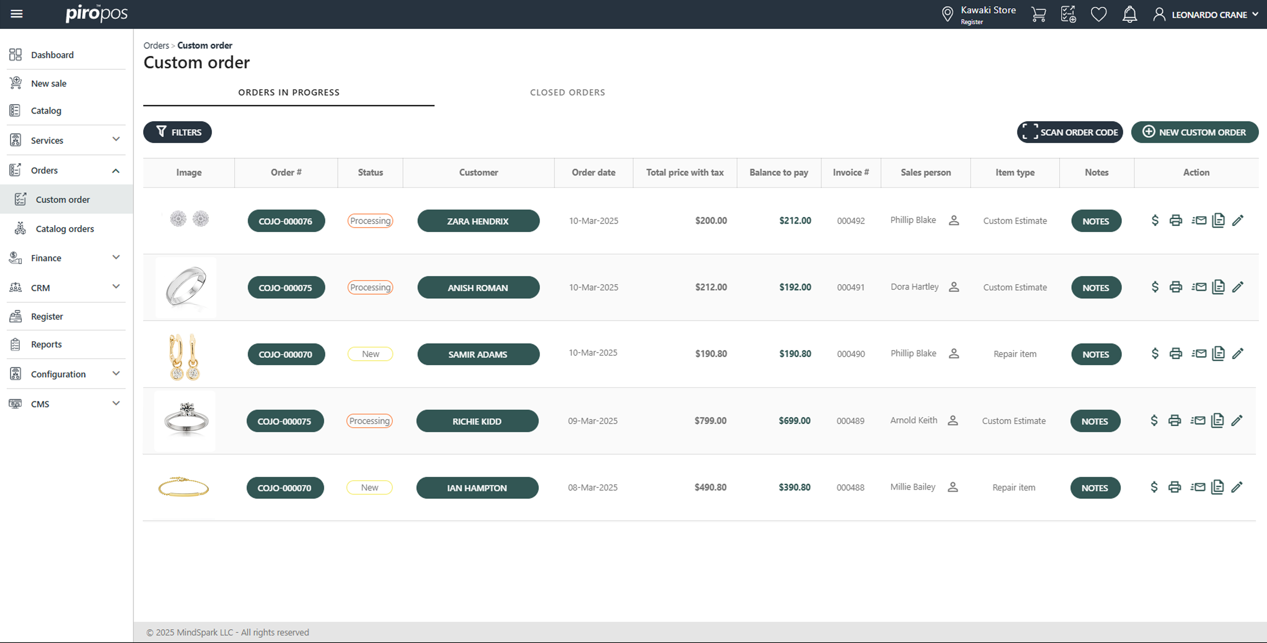Email the Samir Adams order
The image size is (1267, 643).
(x=1199, y=353)
